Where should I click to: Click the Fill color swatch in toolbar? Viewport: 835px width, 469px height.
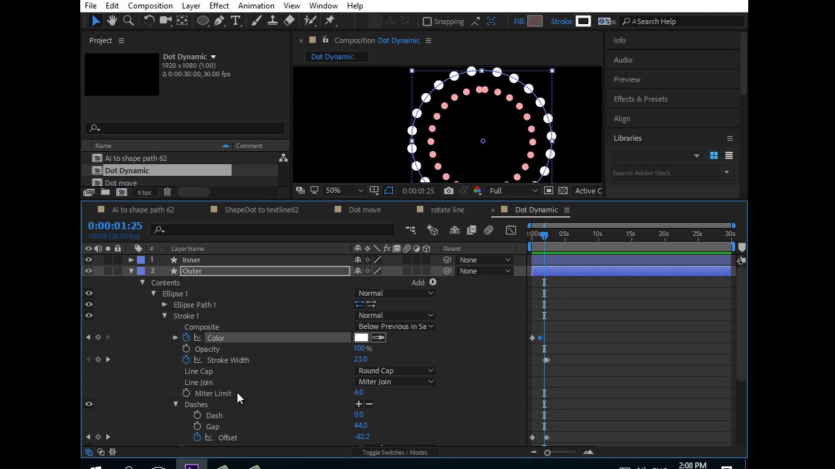point(535,21)
